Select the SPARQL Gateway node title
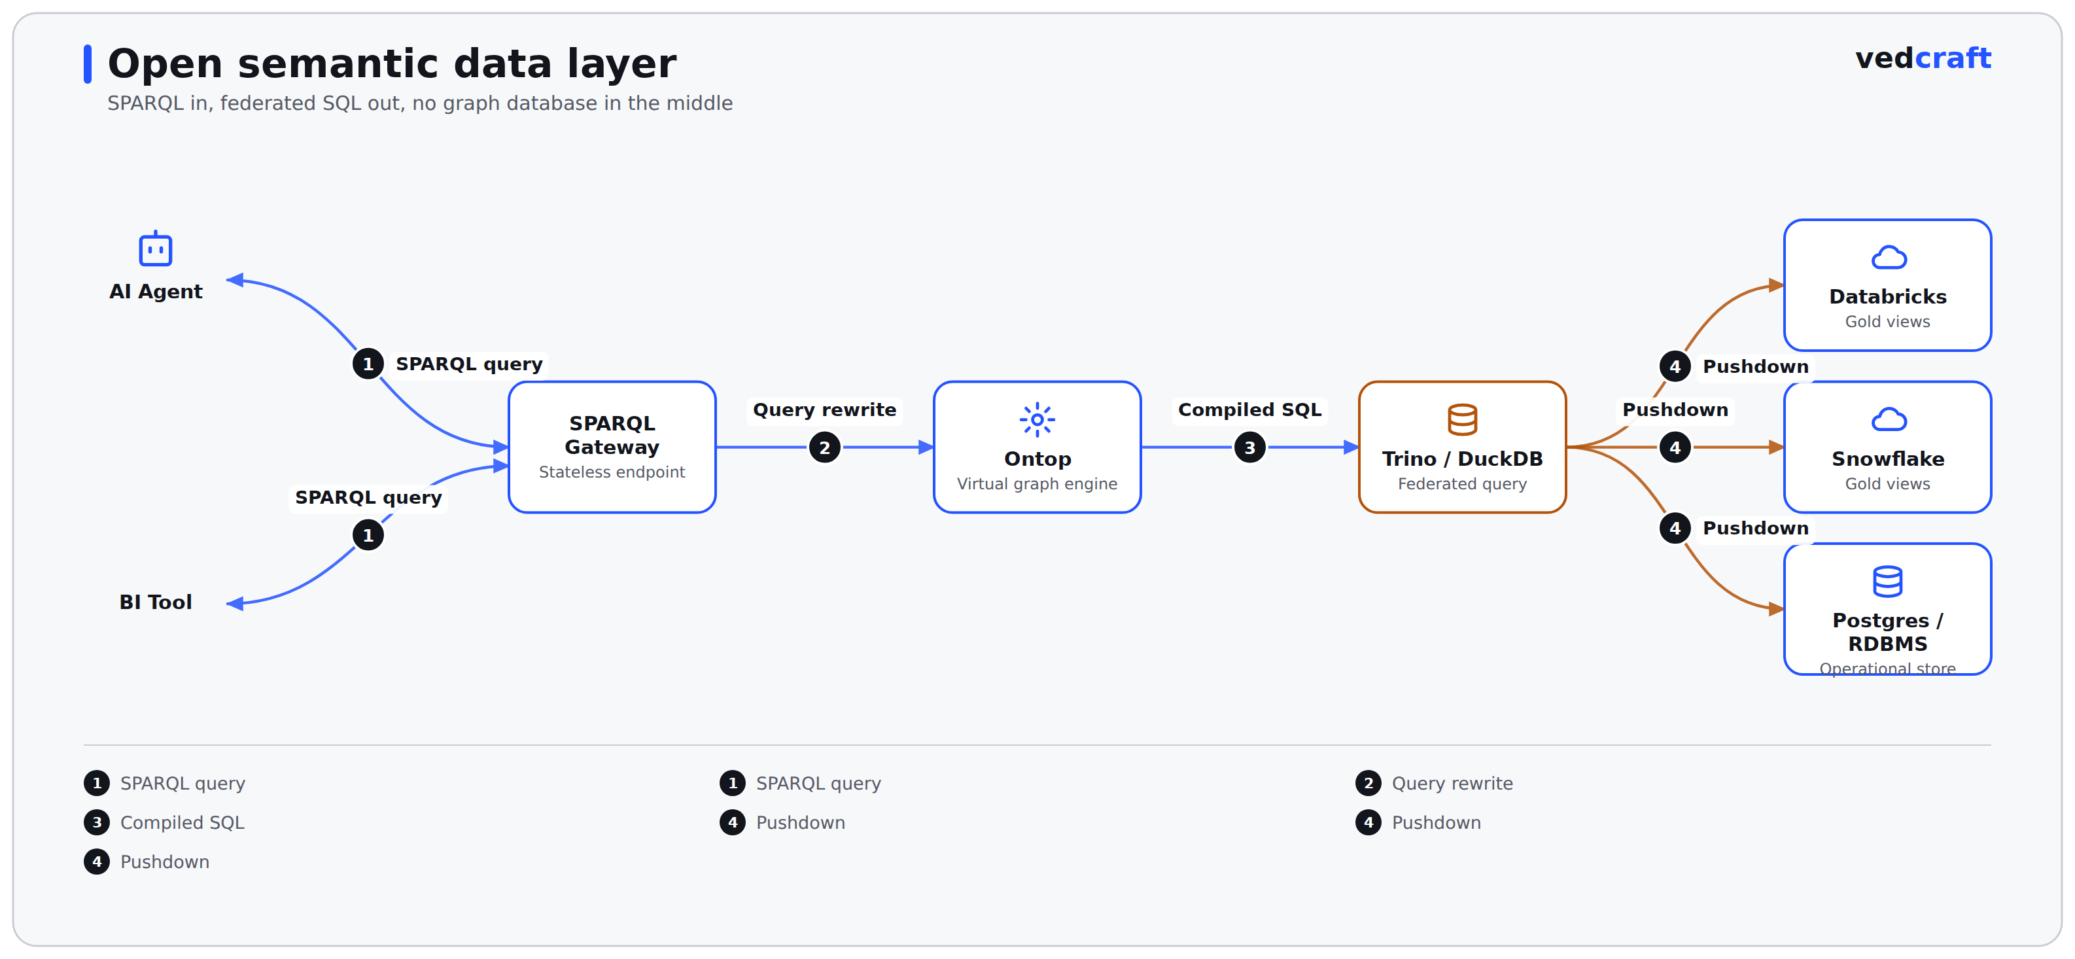 (612, 435)
